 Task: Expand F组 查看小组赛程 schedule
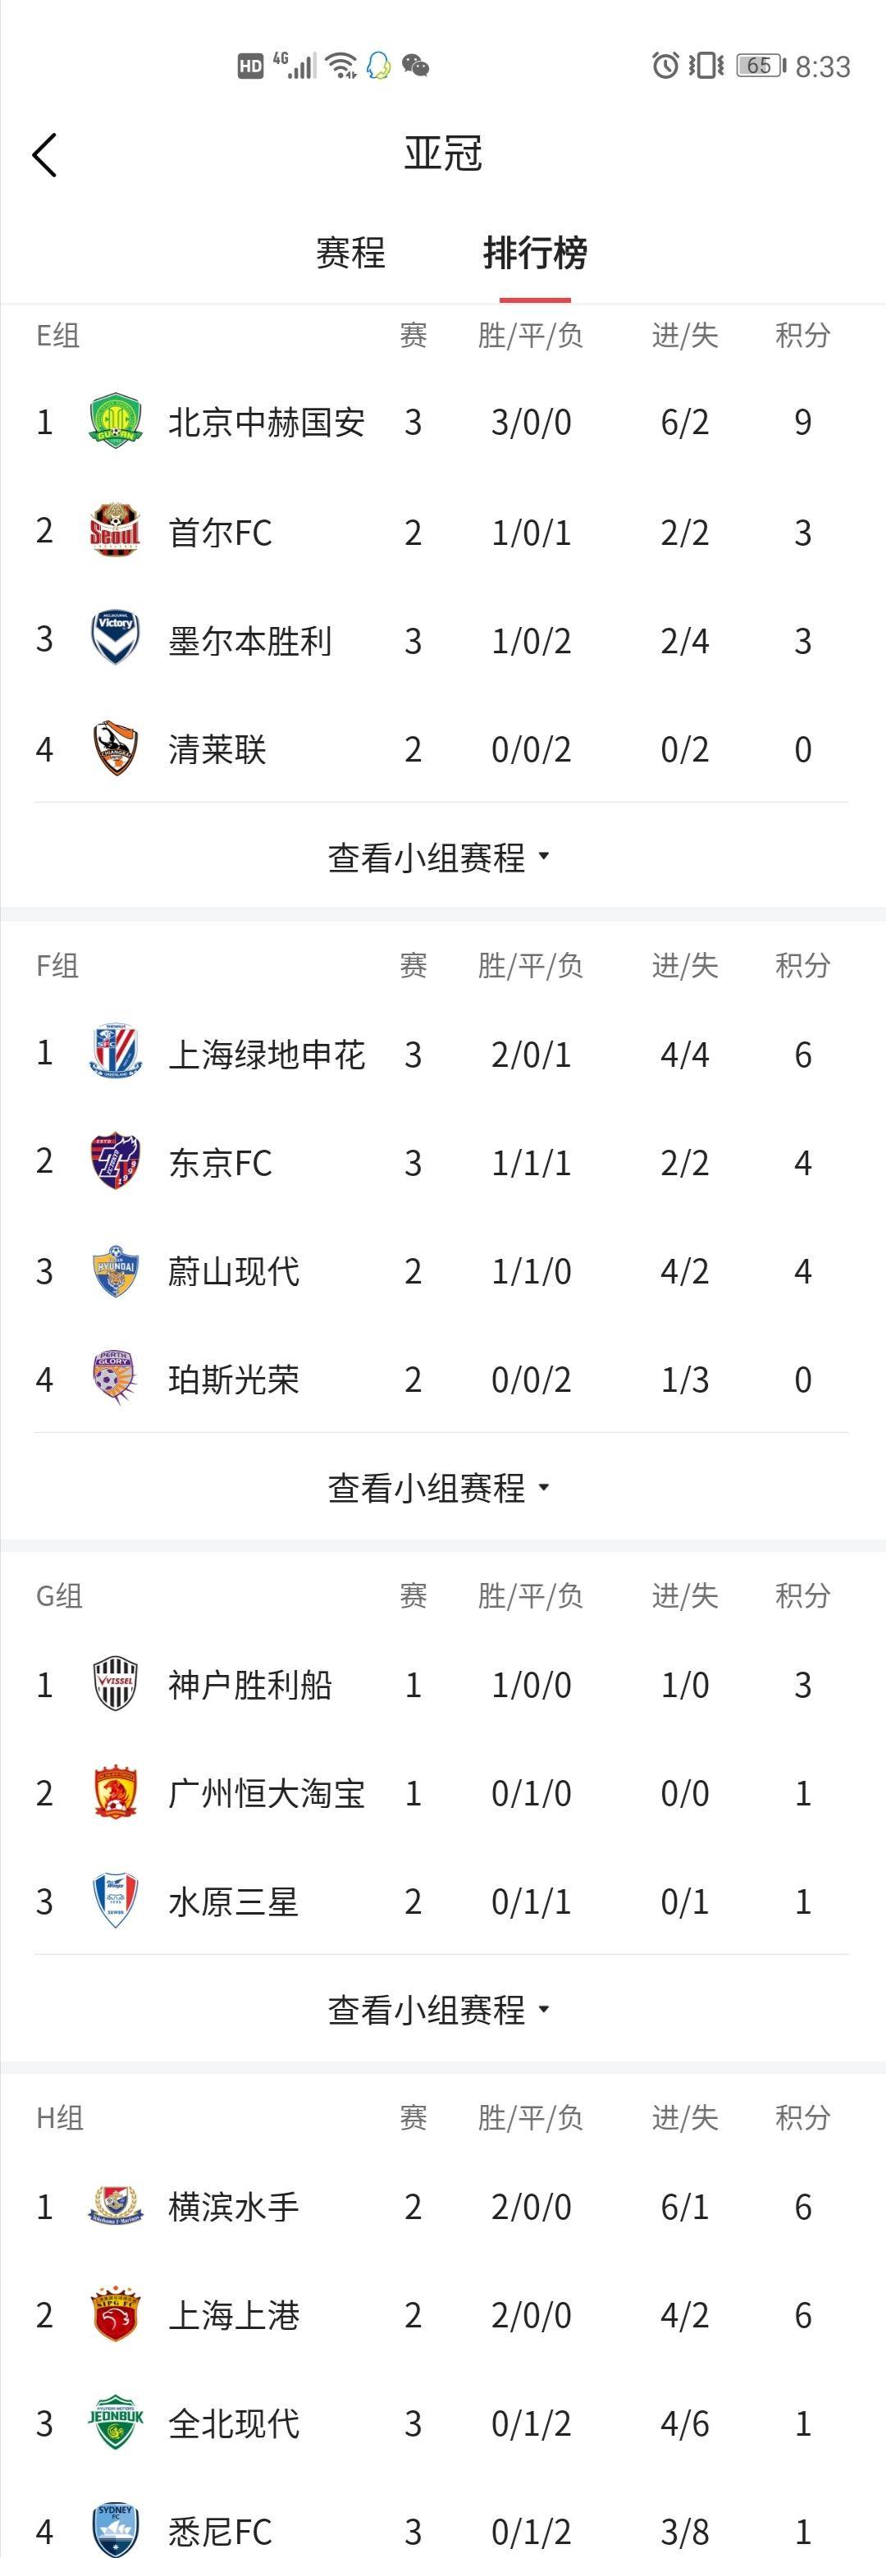439,1486
